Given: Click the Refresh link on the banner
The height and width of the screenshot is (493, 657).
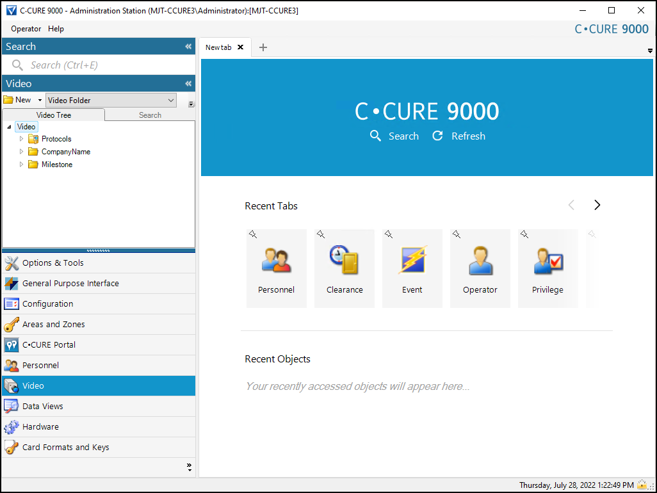Looking at the screenshot, I should point(459,136).
